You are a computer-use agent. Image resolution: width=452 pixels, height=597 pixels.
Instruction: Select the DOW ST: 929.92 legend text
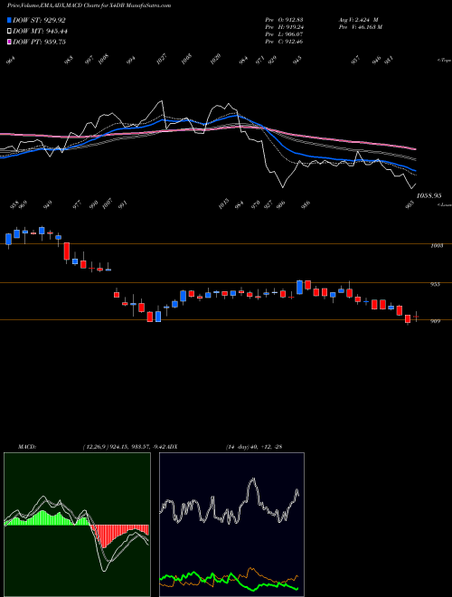(x=39, y=20)
